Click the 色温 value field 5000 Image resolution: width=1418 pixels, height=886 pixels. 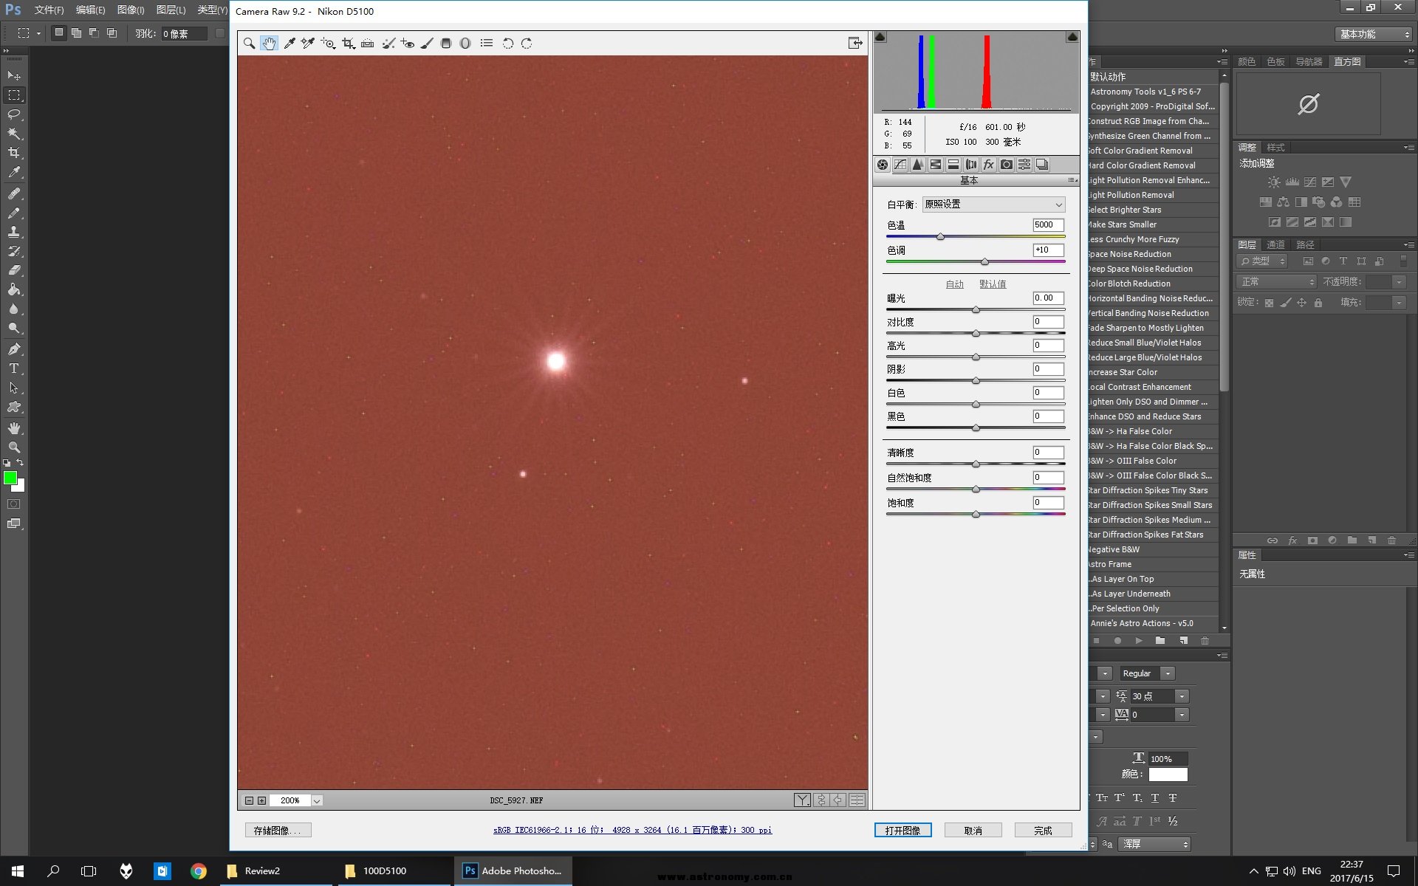coord(1048,225)
